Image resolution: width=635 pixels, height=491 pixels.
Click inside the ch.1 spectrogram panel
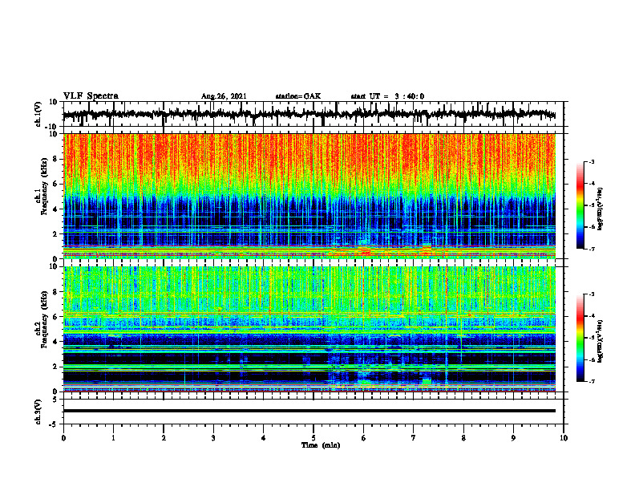pos(309,196)
